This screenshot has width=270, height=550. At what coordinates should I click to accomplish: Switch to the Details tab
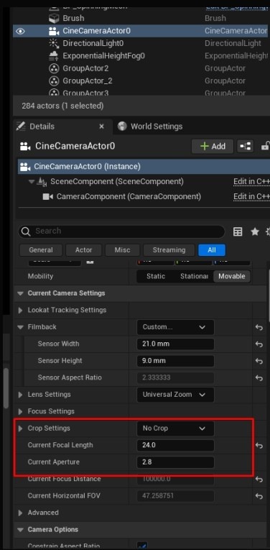tap(42, 127)
